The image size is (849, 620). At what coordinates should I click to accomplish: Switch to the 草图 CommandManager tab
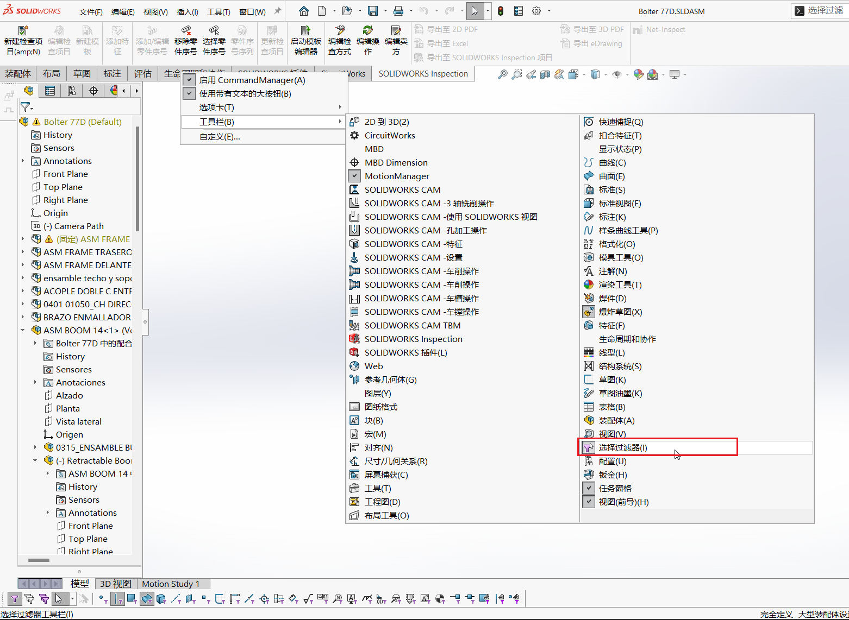point(82,74)
